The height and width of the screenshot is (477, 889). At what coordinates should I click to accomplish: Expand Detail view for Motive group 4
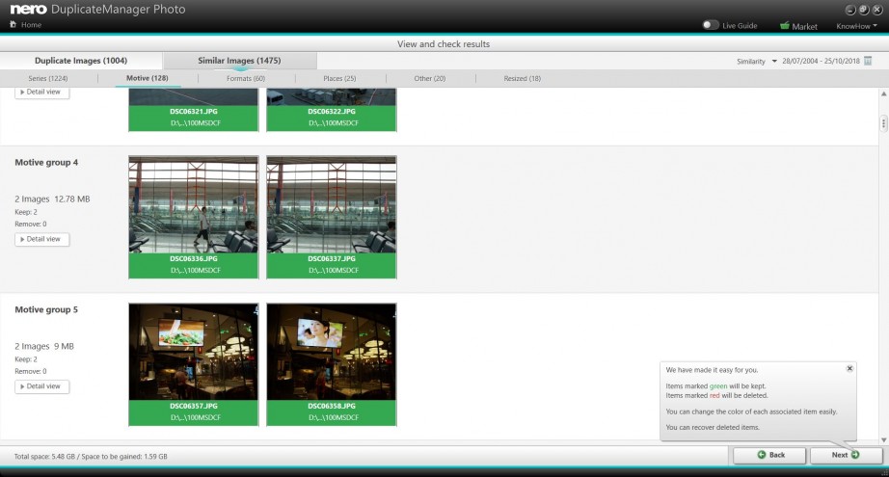42,239
